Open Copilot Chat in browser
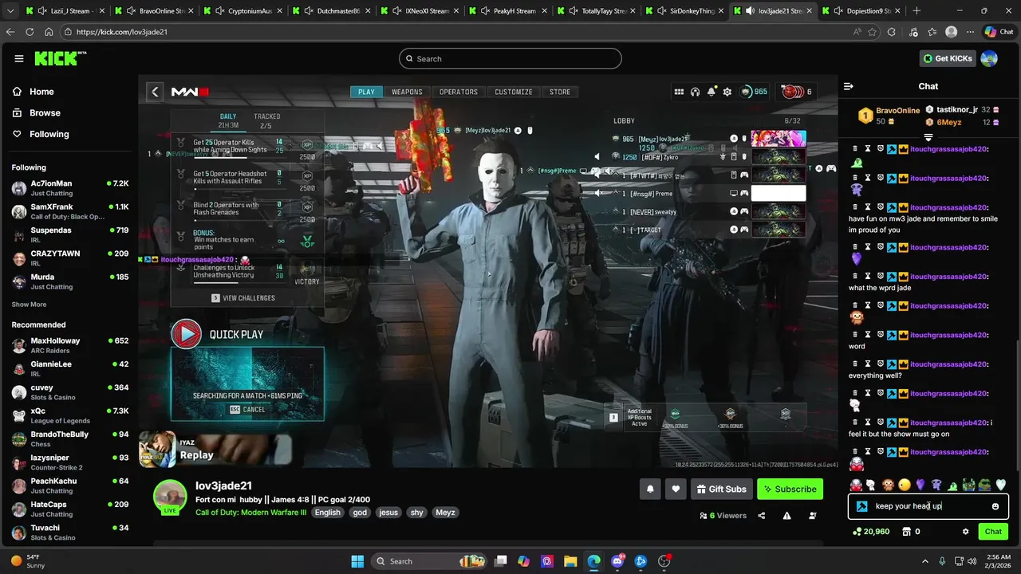This screenshot has width=1021, height=574. pos(1000,32)
